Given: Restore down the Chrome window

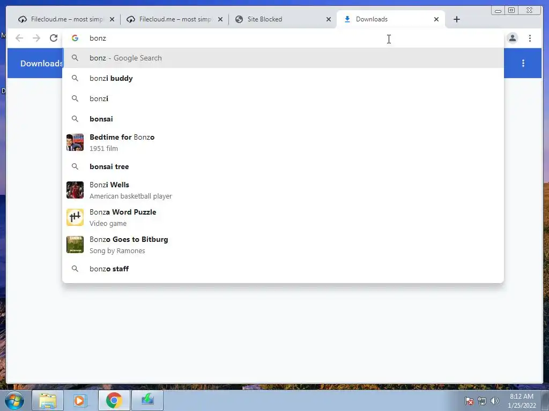Looking at the screenshot, I should (511, 11).
